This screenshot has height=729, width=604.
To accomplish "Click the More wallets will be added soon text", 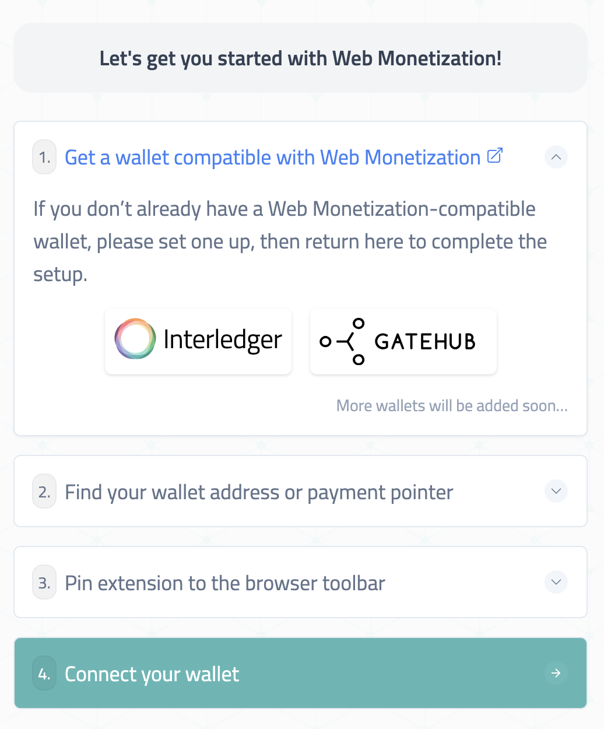I will (x=451, y=405).
